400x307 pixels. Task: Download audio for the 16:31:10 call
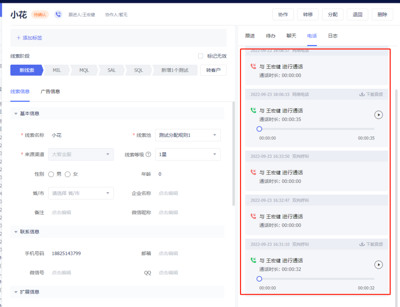click(x=371, y=244)
